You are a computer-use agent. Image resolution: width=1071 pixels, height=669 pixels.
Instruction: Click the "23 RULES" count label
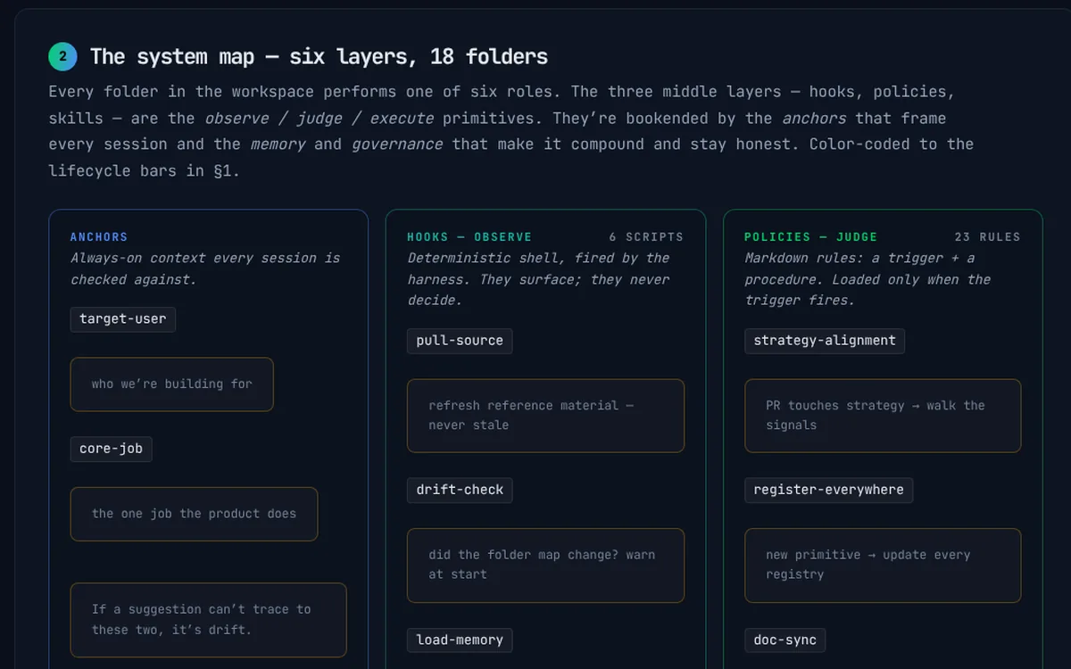987,237
